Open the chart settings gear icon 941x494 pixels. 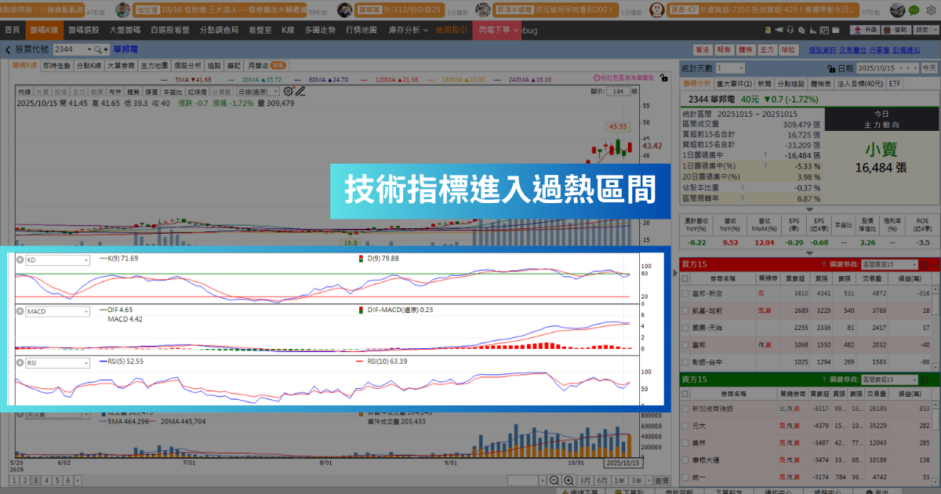click(289, 92)
